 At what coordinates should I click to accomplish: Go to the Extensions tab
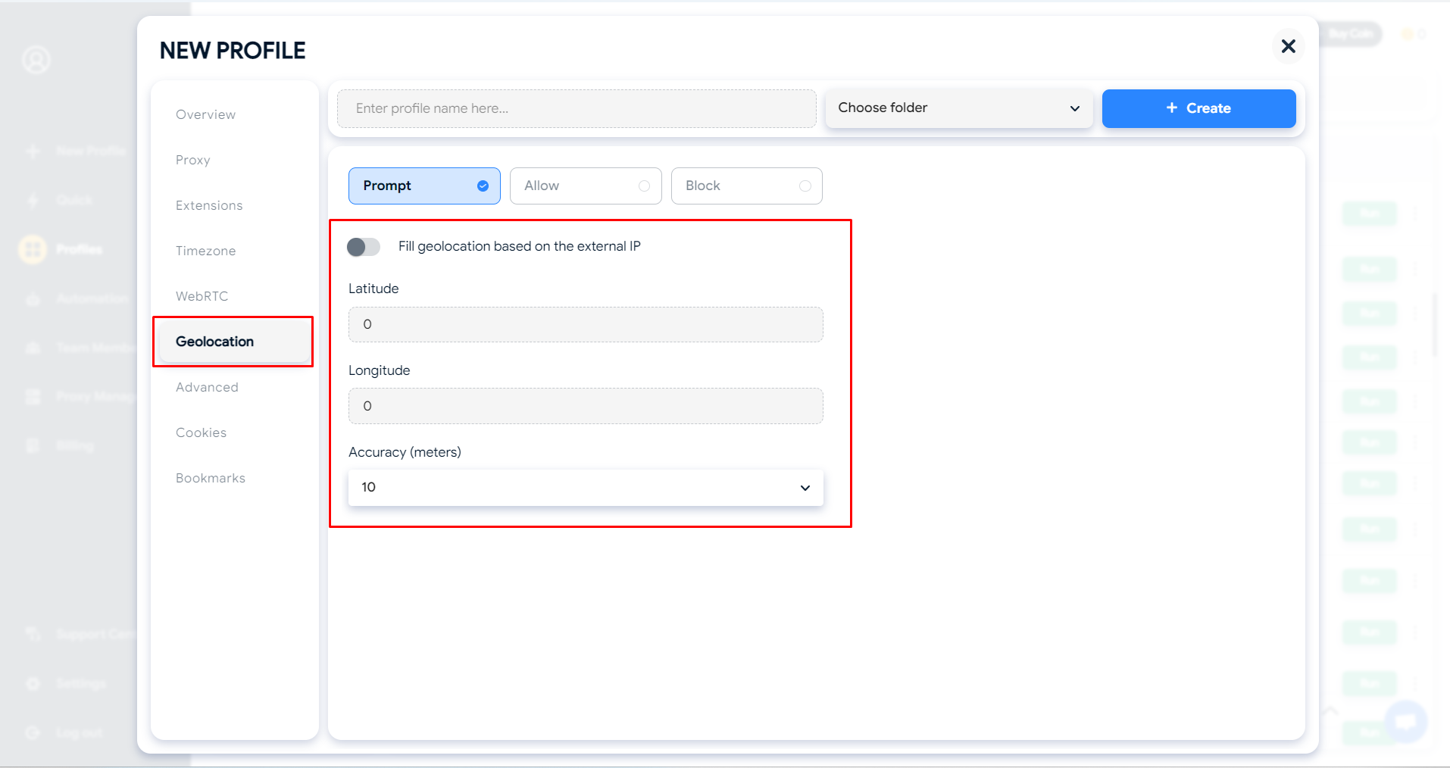pyautogui.click(x=209, y=206)
